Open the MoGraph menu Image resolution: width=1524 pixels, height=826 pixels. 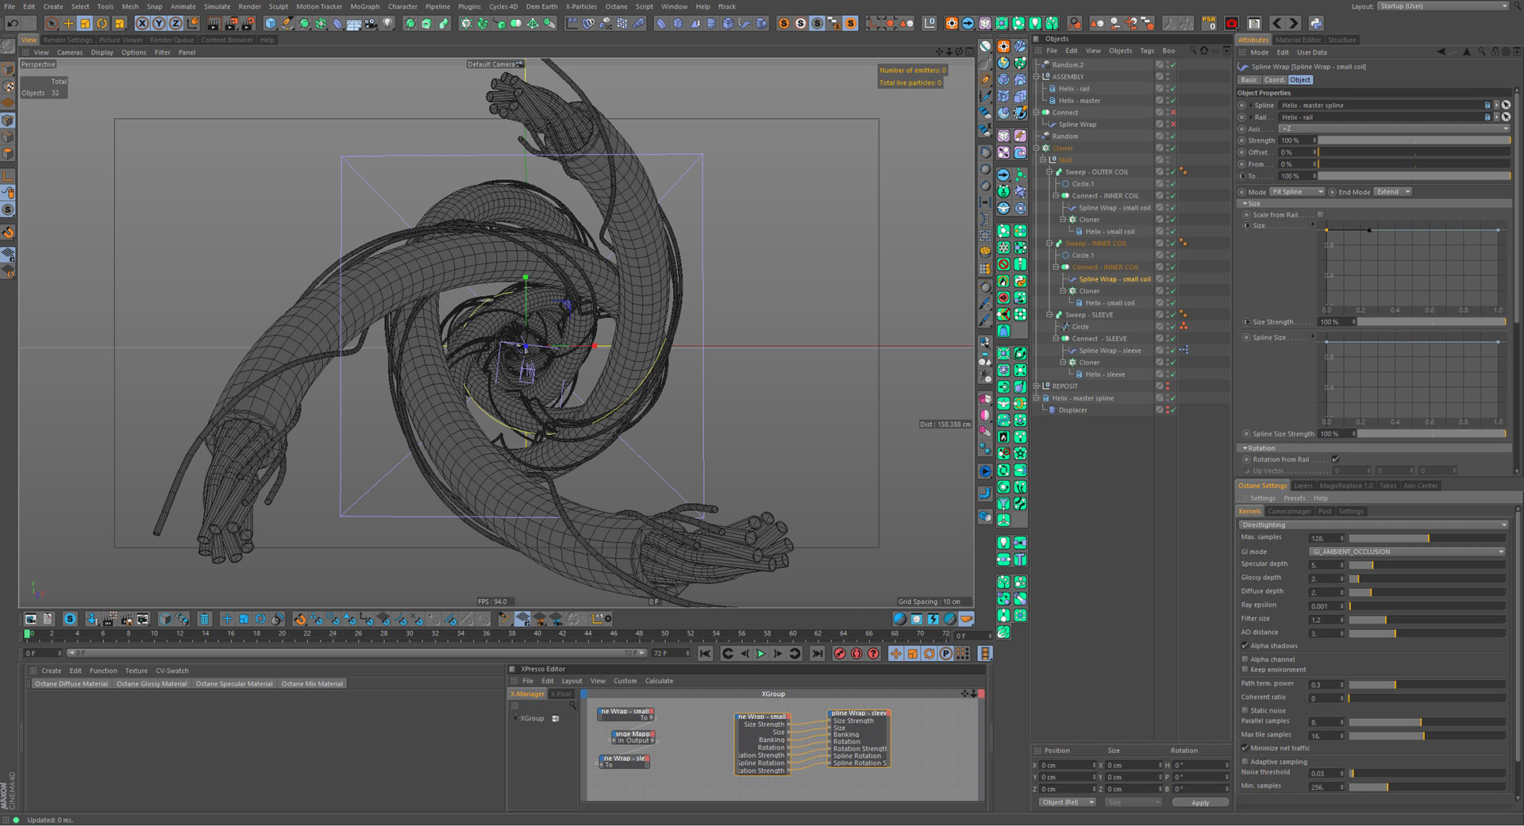tap(364, 6)
